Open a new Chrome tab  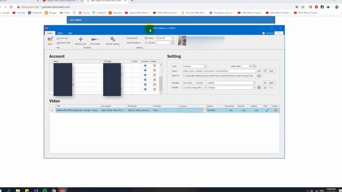coord(132,1)
